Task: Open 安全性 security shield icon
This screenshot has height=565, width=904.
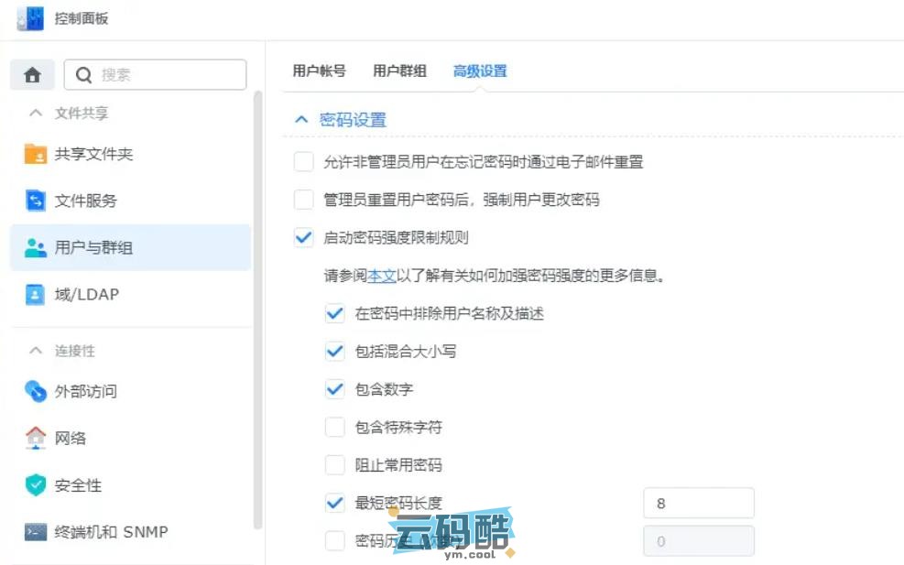Action: pos(36,485)
